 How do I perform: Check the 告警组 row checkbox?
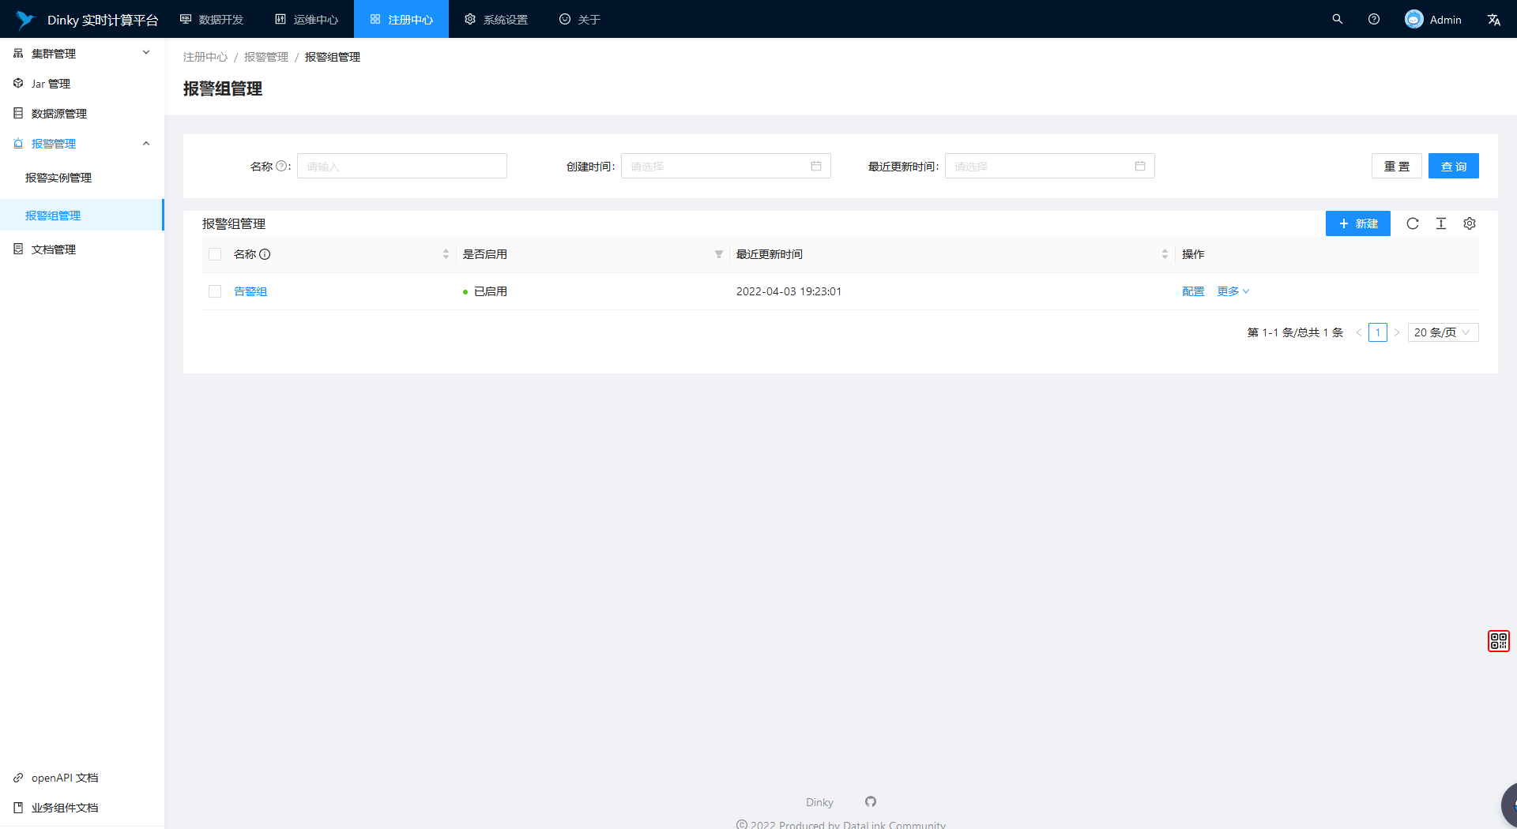[215, 291]
